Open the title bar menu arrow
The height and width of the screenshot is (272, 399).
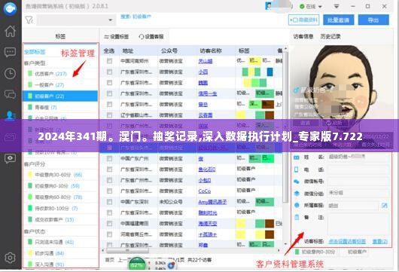pyautogui.click(x=337, y=6)
